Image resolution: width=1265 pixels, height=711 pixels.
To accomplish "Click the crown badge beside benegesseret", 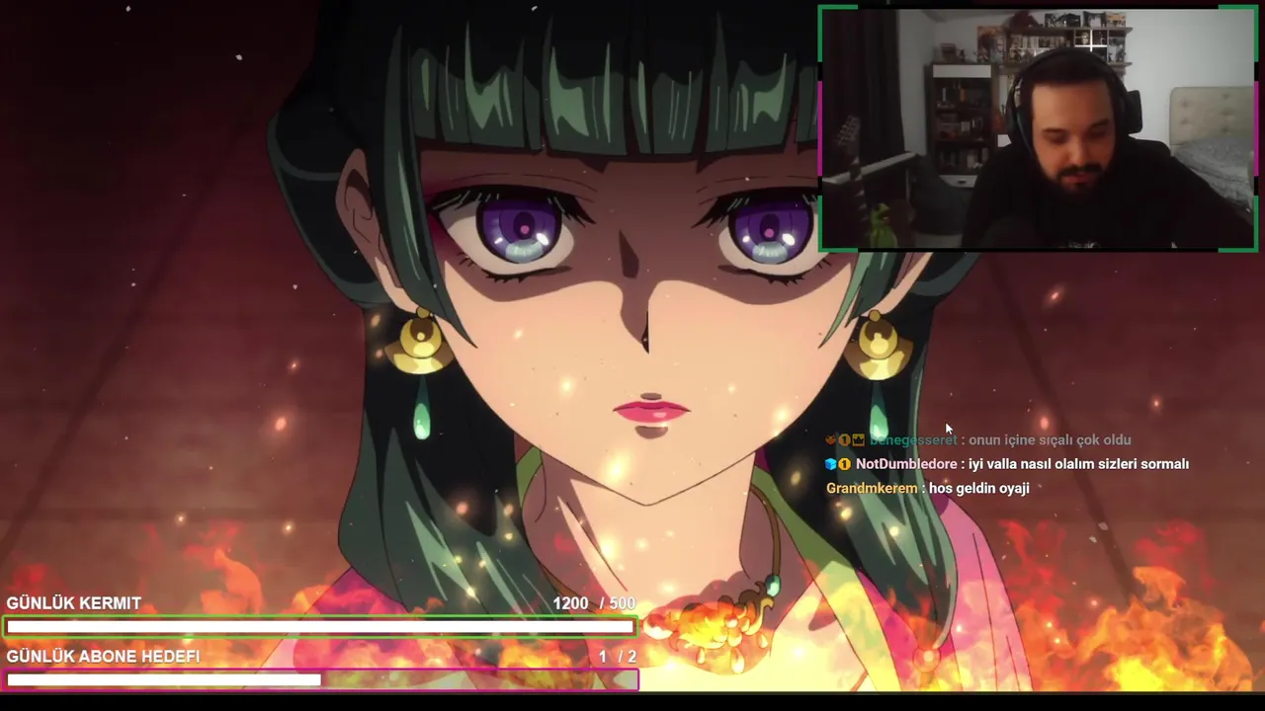I will [x=859, y=440].
